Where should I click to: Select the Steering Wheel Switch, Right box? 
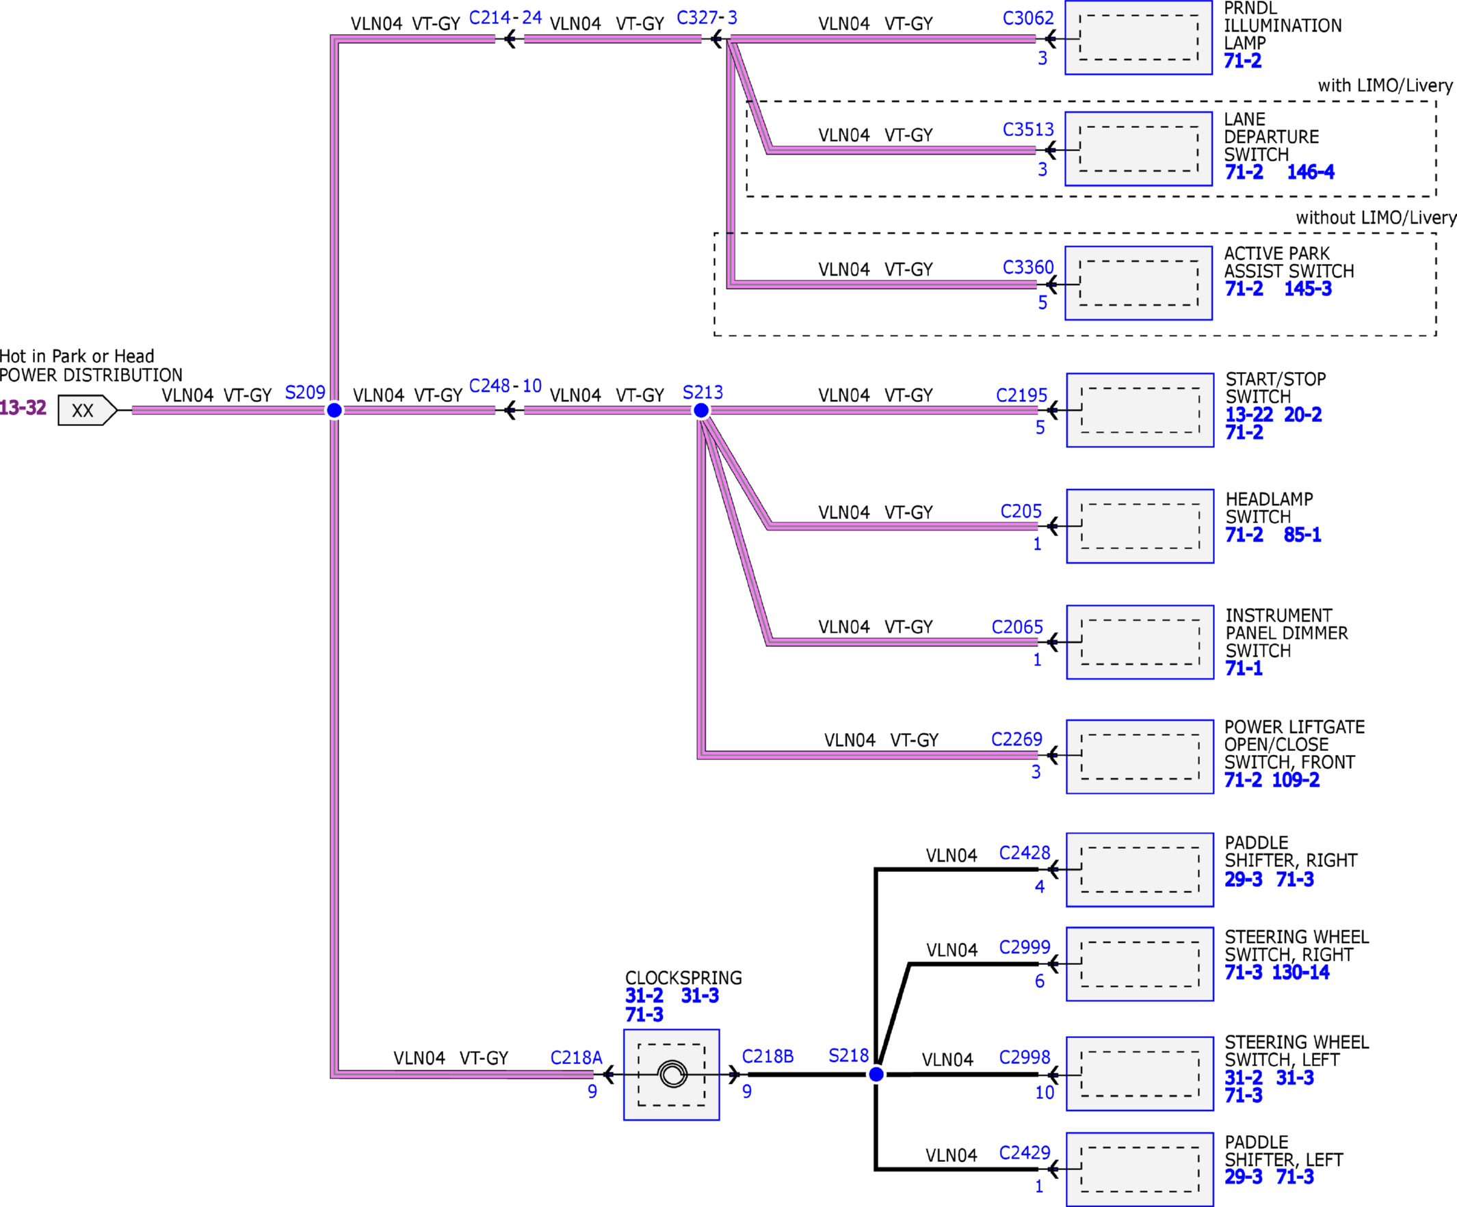point(1140,964)
